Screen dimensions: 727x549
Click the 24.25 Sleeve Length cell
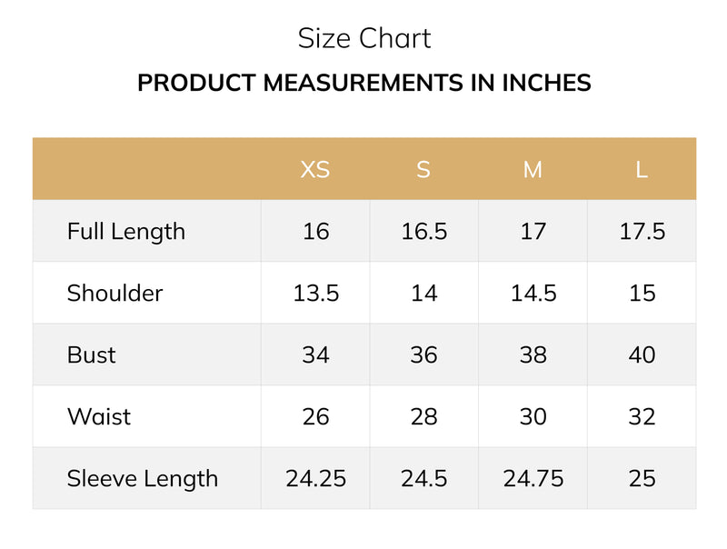point(315,478)
